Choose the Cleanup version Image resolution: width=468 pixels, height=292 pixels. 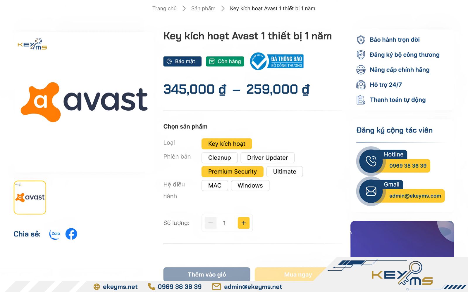pos(219,158)
